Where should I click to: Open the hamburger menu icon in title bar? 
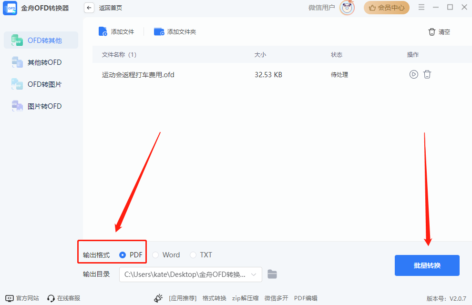pyautogui.click(x=421, y=7)
